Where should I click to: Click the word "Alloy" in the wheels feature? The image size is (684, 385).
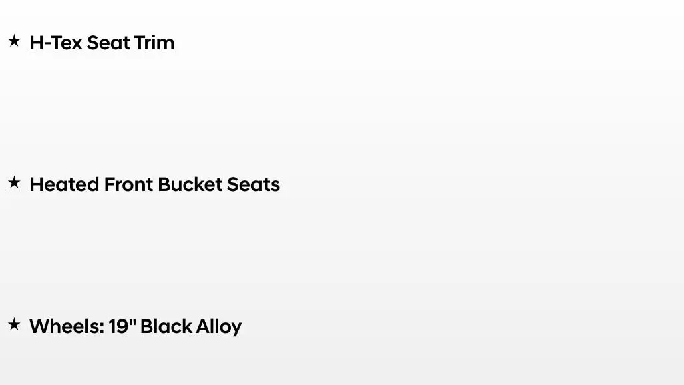pos(219,328)
